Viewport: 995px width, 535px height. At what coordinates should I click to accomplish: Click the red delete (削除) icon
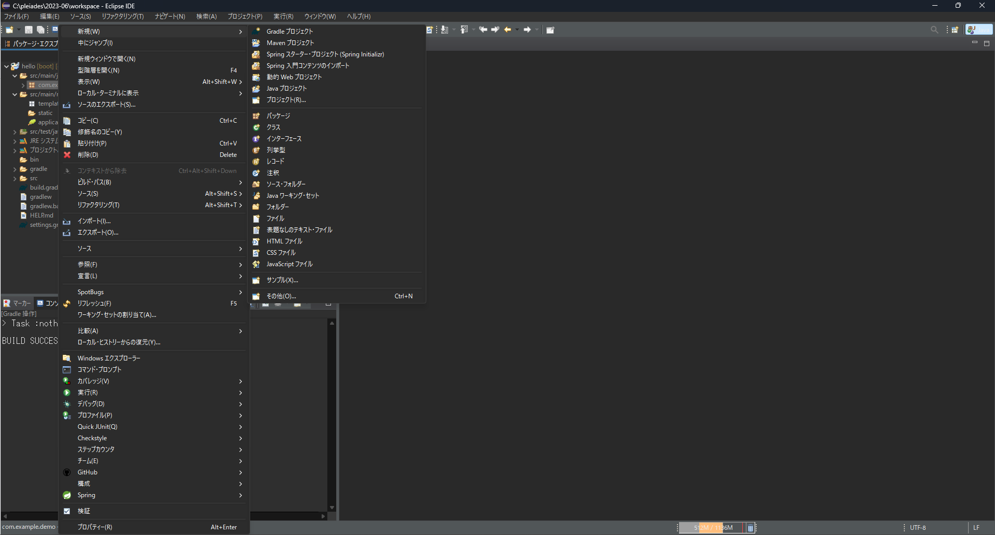67,155
